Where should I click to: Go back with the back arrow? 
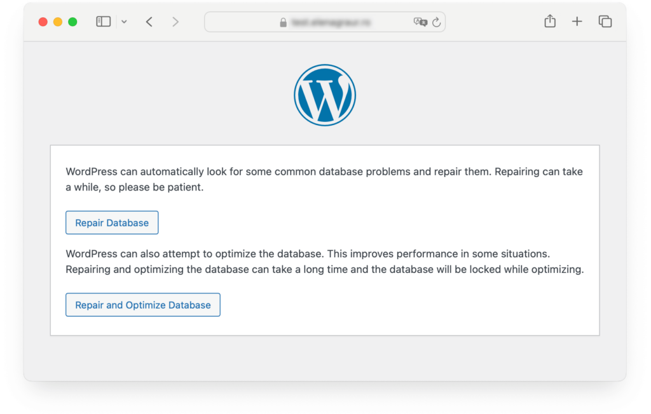pyautogui.click(x=149, y=22)
